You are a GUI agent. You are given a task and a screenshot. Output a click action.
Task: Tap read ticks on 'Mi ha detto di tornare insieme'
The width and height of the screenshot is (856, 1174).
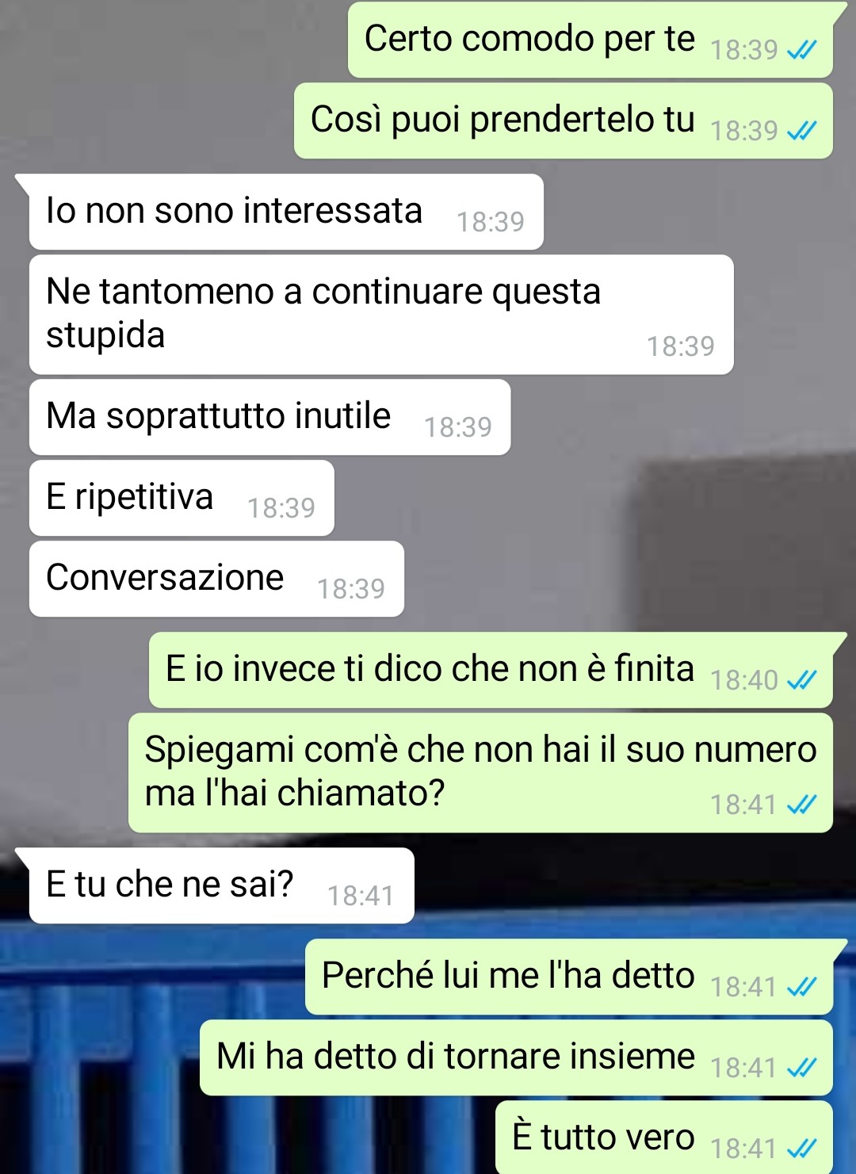801,1069
